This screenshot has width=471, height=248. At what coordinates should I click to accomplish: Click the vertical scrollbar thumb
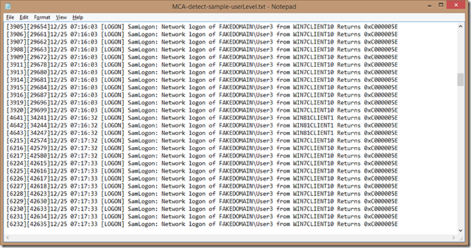tap(461, 80)
